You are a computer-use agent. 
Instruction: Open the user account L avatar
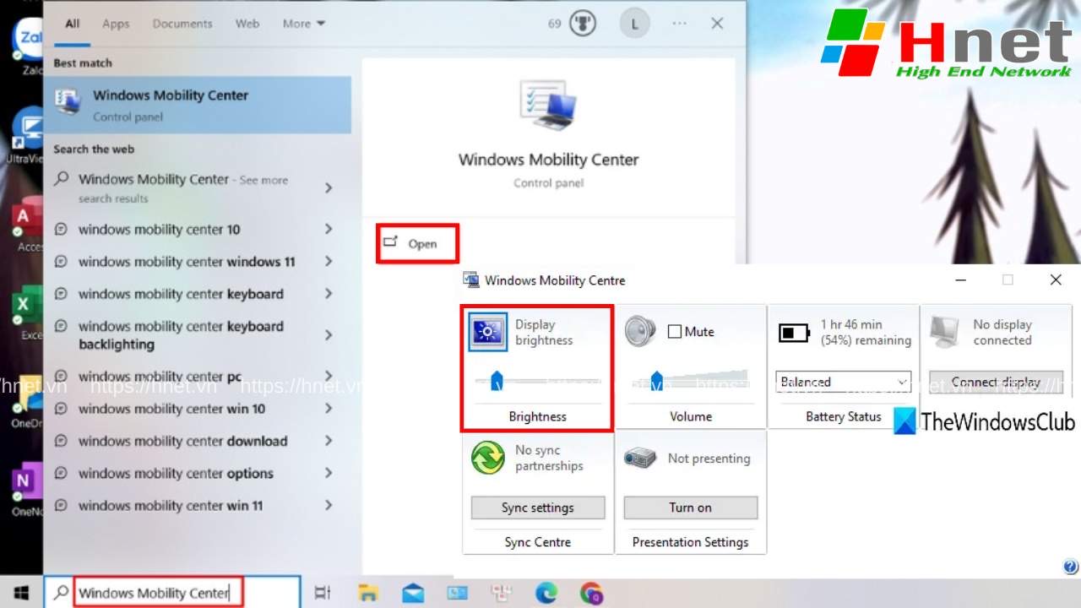pos(635,24)
